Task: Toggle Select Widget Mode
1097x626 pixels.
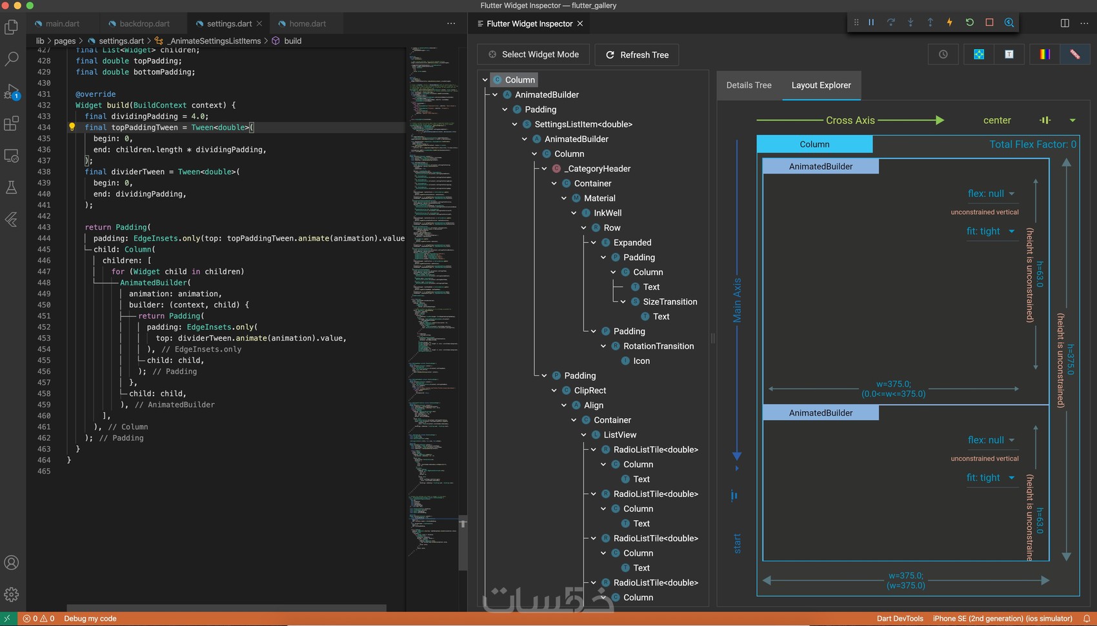Action: point(534,54)
